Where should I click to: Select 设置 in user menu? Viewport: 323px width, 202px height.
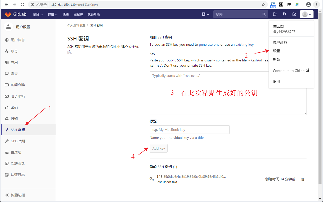pos(276,51)
